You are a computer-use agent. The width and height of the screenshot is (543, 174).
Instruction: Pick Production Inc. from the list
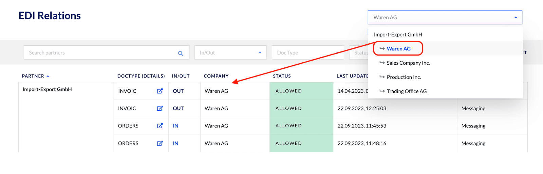click(x=404, y=77)
